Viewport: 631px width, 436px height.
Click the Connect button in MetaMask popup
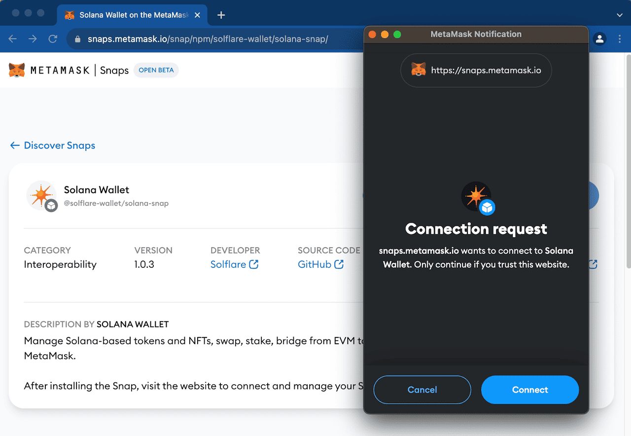click(x=529, y=390)
